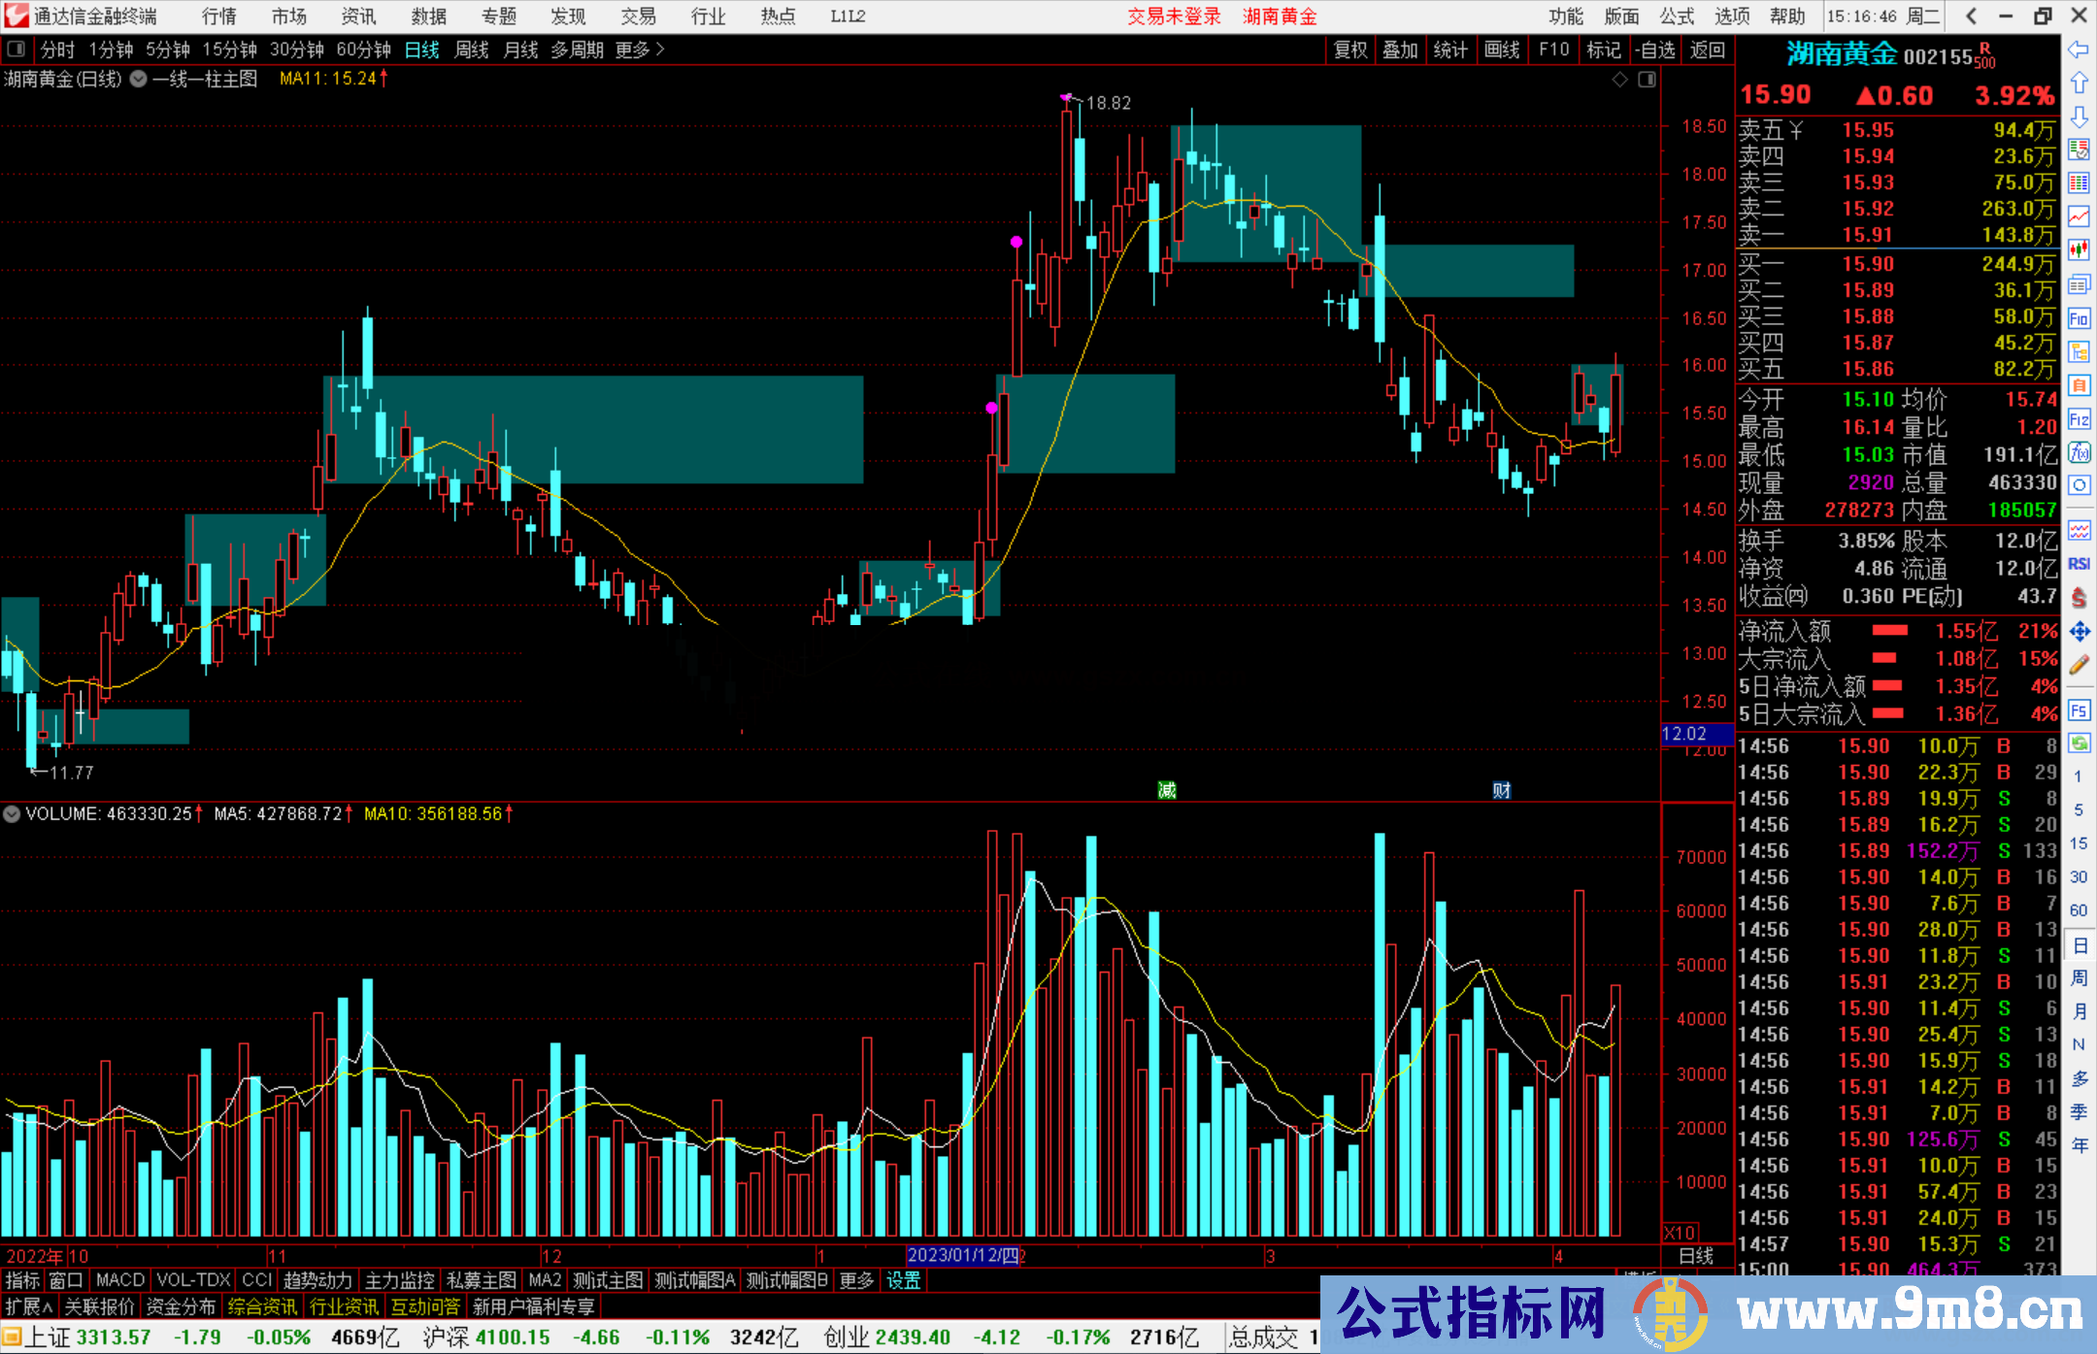Toggle the VOLUME indicator round checkmark

tap(12, 813)
